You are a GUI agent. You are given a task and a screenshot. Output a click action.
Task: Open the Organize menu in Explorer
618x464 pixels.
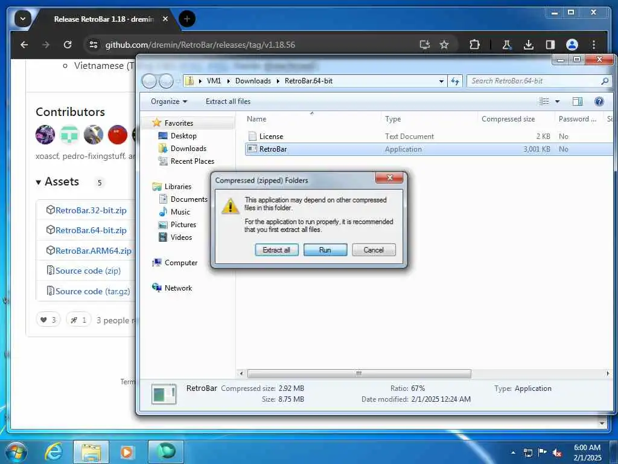click(169, 101)
